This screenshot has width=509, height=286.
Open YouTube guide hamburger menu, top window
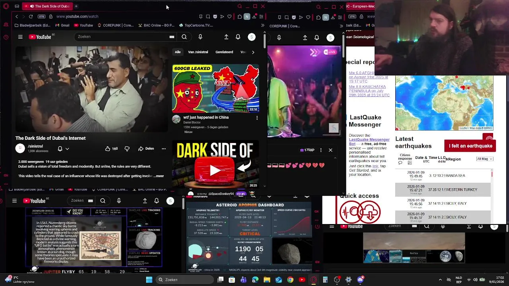[x=20, y=37]
